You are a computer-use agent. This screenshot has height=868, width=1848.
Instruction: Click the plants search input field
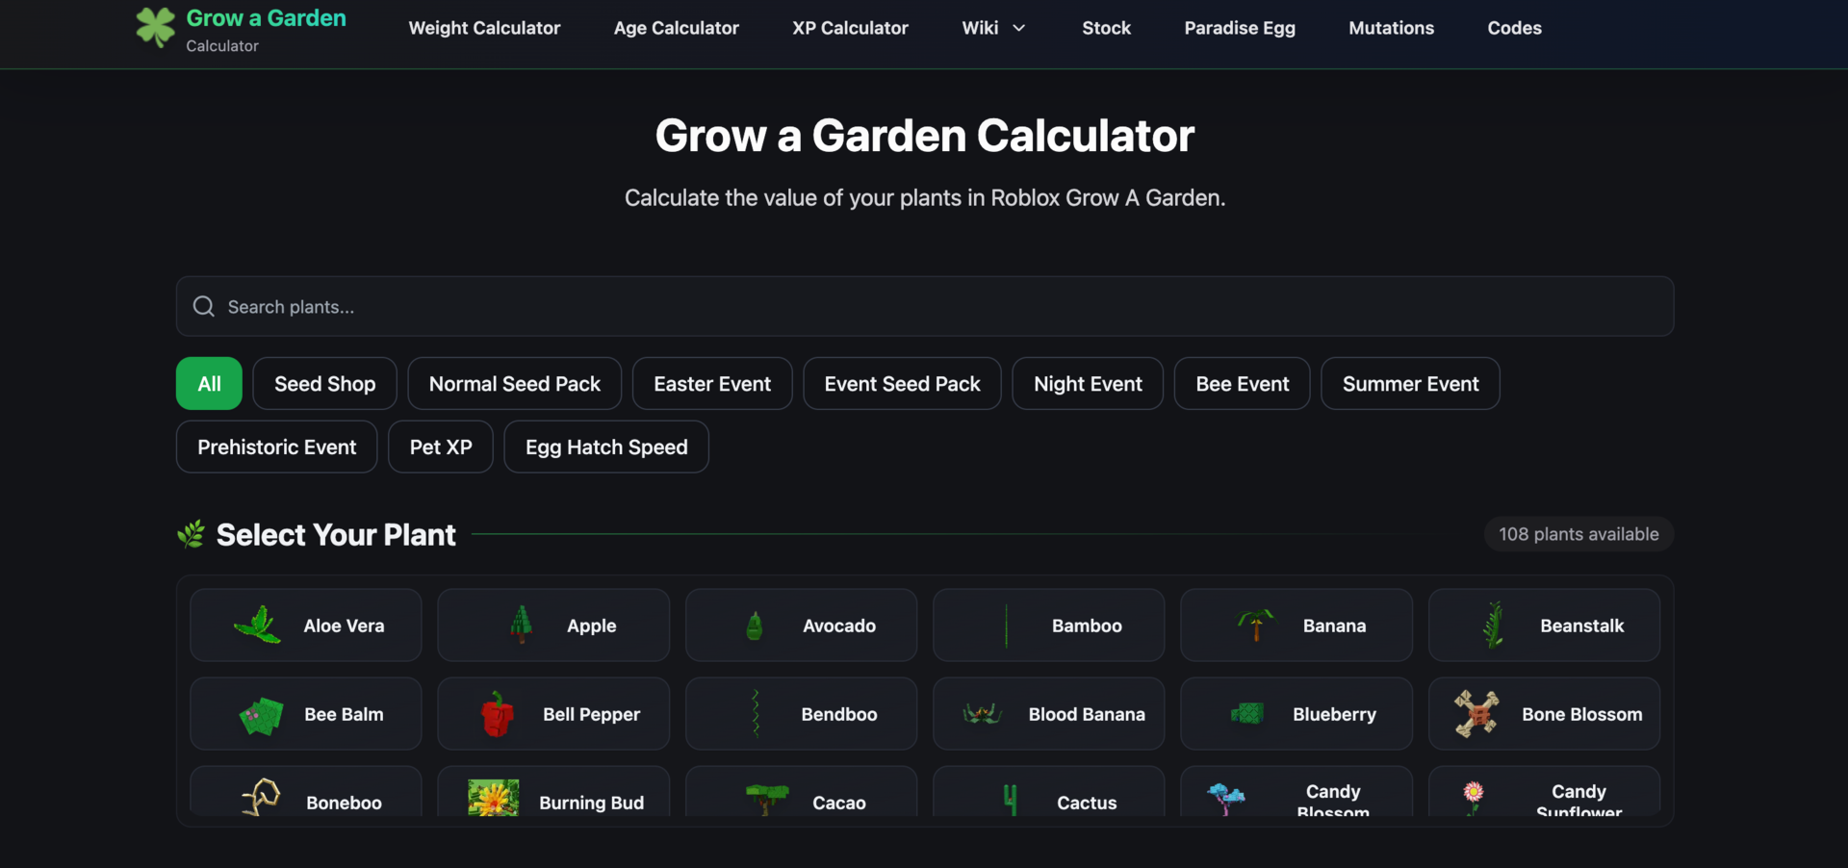click(770, 306)
